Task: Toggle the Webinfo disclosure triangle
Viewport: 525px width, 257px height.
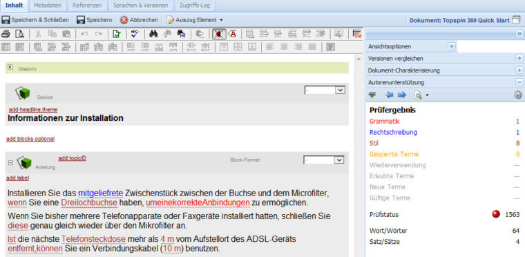Action: [10, 67]
